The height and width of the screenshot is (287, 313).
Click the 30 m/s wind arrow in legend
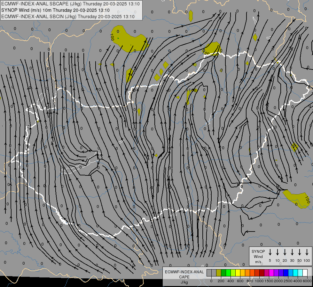point(292,252)
